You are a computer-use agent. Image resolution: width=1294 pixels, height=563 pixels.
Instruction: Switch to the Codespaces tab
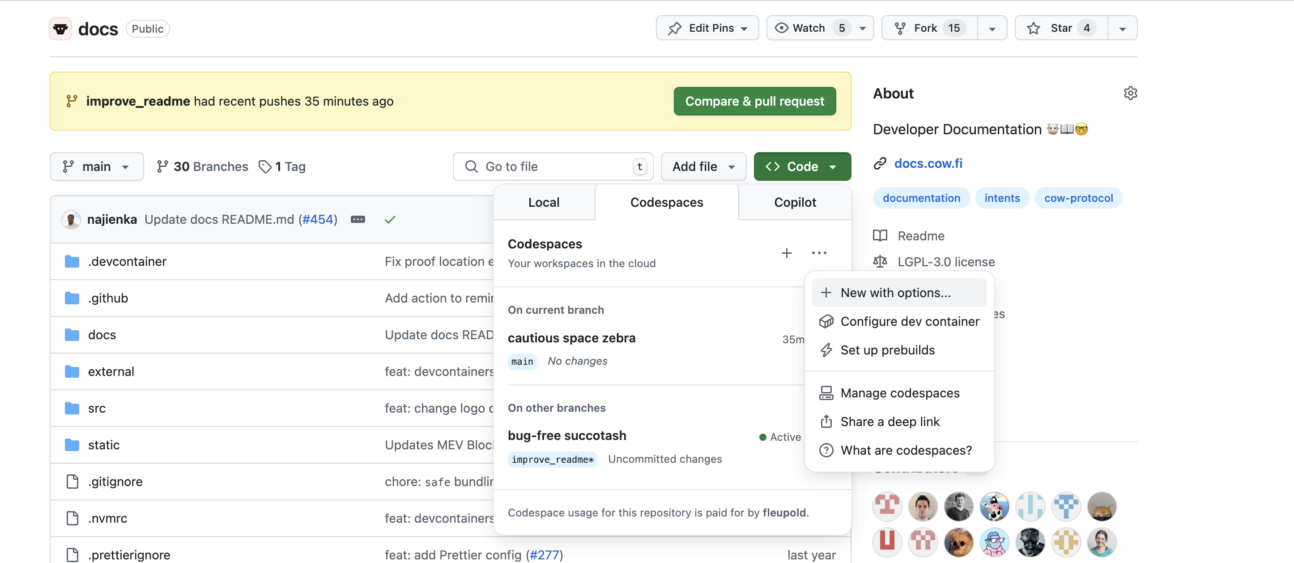pyautogui.click(x=667, y=202)
